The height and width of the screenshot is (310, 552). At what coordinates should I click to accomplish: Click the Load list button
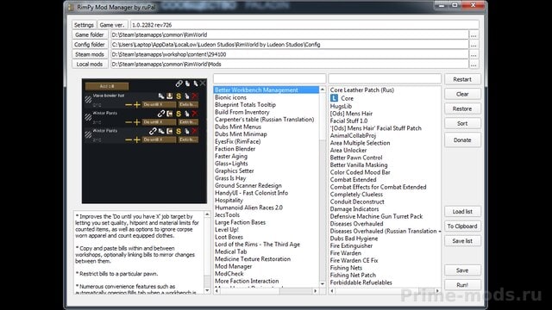pos(462,212)
